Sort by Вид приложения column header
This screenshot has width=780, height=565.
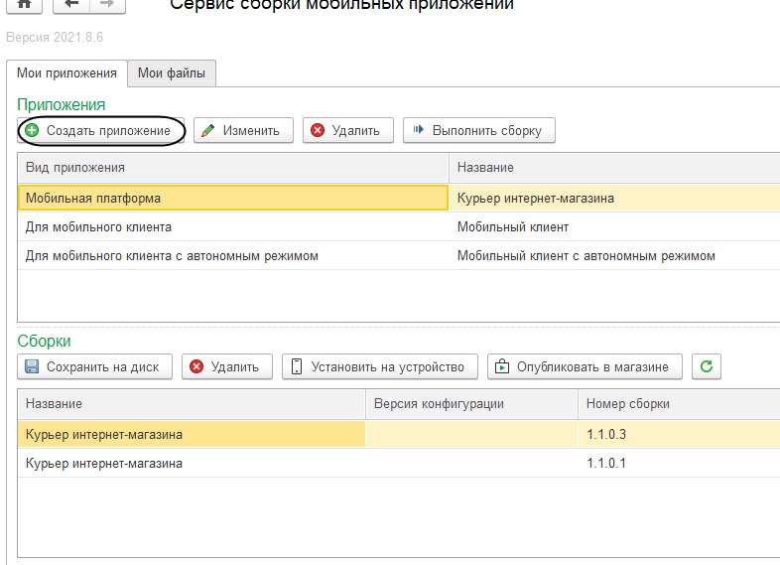pyautogui.click(x=233, y=168)
